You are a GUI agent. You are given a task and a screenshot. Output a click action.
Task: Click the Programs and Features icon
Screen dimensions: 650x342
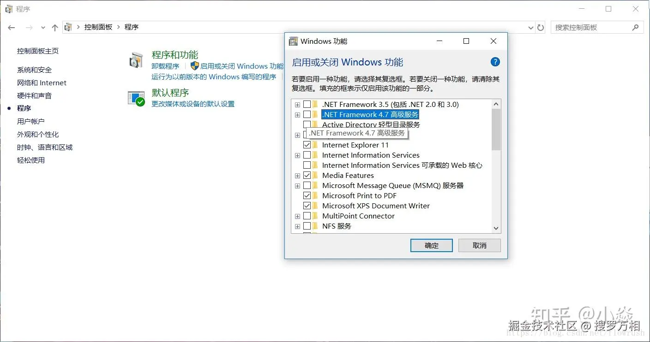pyautogui.click(x=136, y=60)
